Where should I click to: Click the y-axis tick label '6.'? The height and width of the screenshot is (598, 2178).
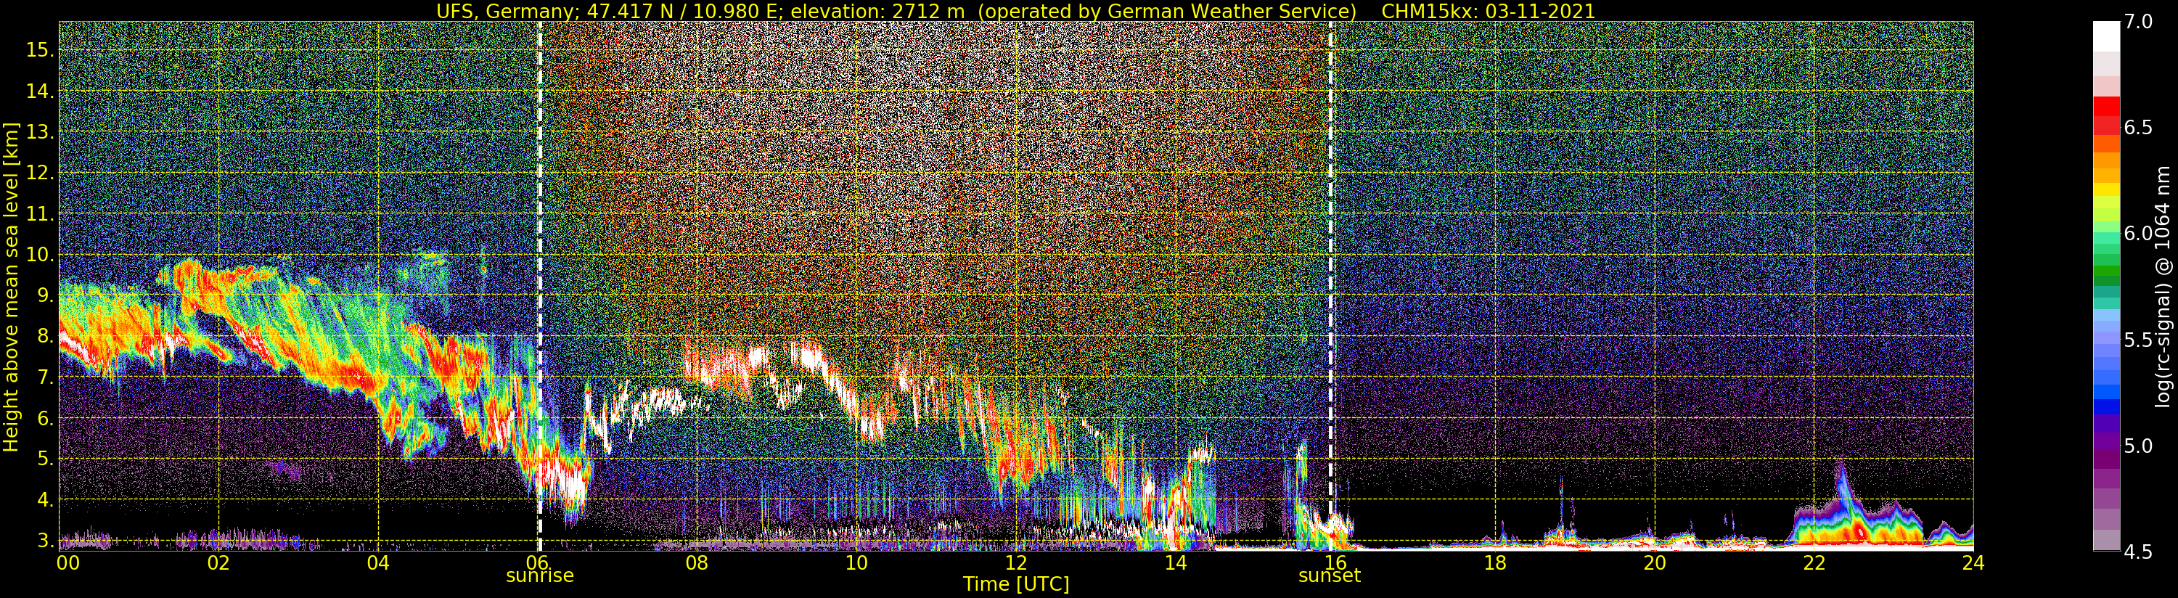click(45, 418)
